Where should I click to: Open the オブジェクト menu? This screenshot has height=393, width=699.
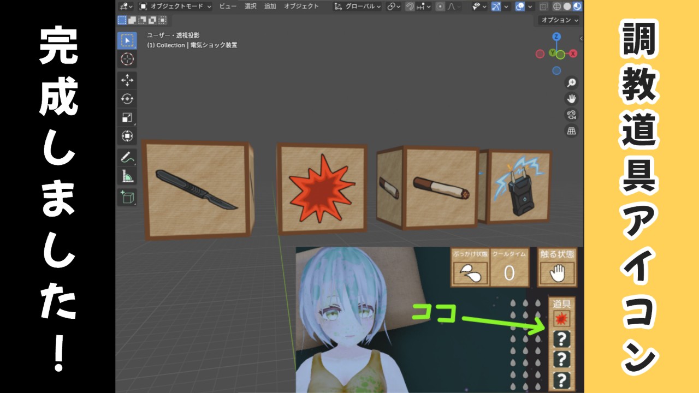pyautogui.click(x=303, y=7)
